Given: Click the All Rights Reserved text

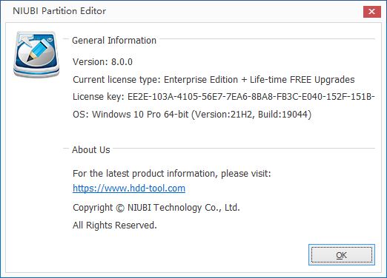Looking at the screenshot, I should pyautogui.click(x=115, y=226).
